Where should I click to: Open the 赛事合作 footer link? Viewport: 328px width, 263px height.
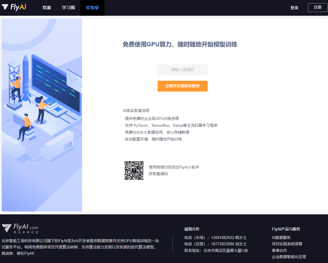pos(279,250)
